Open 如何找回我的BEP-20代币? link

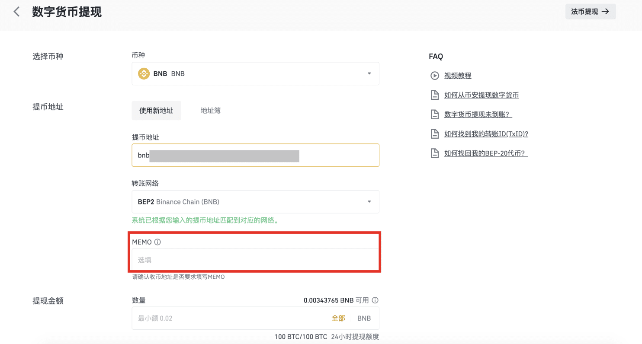pos(486,153)
